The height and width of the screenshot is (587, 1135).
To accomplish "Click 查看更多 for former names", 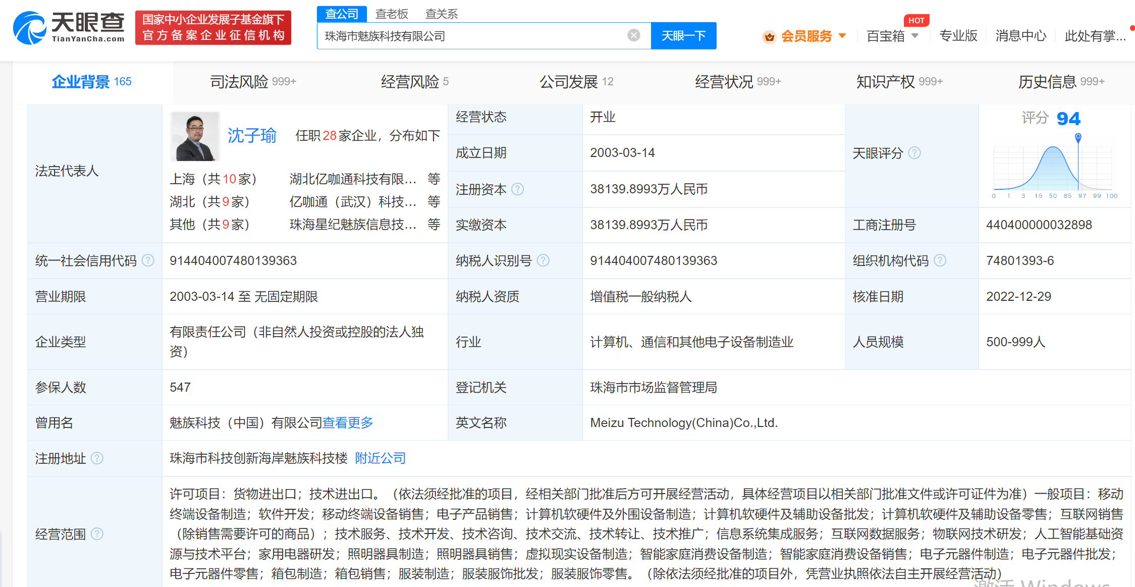I will point(348,423).
